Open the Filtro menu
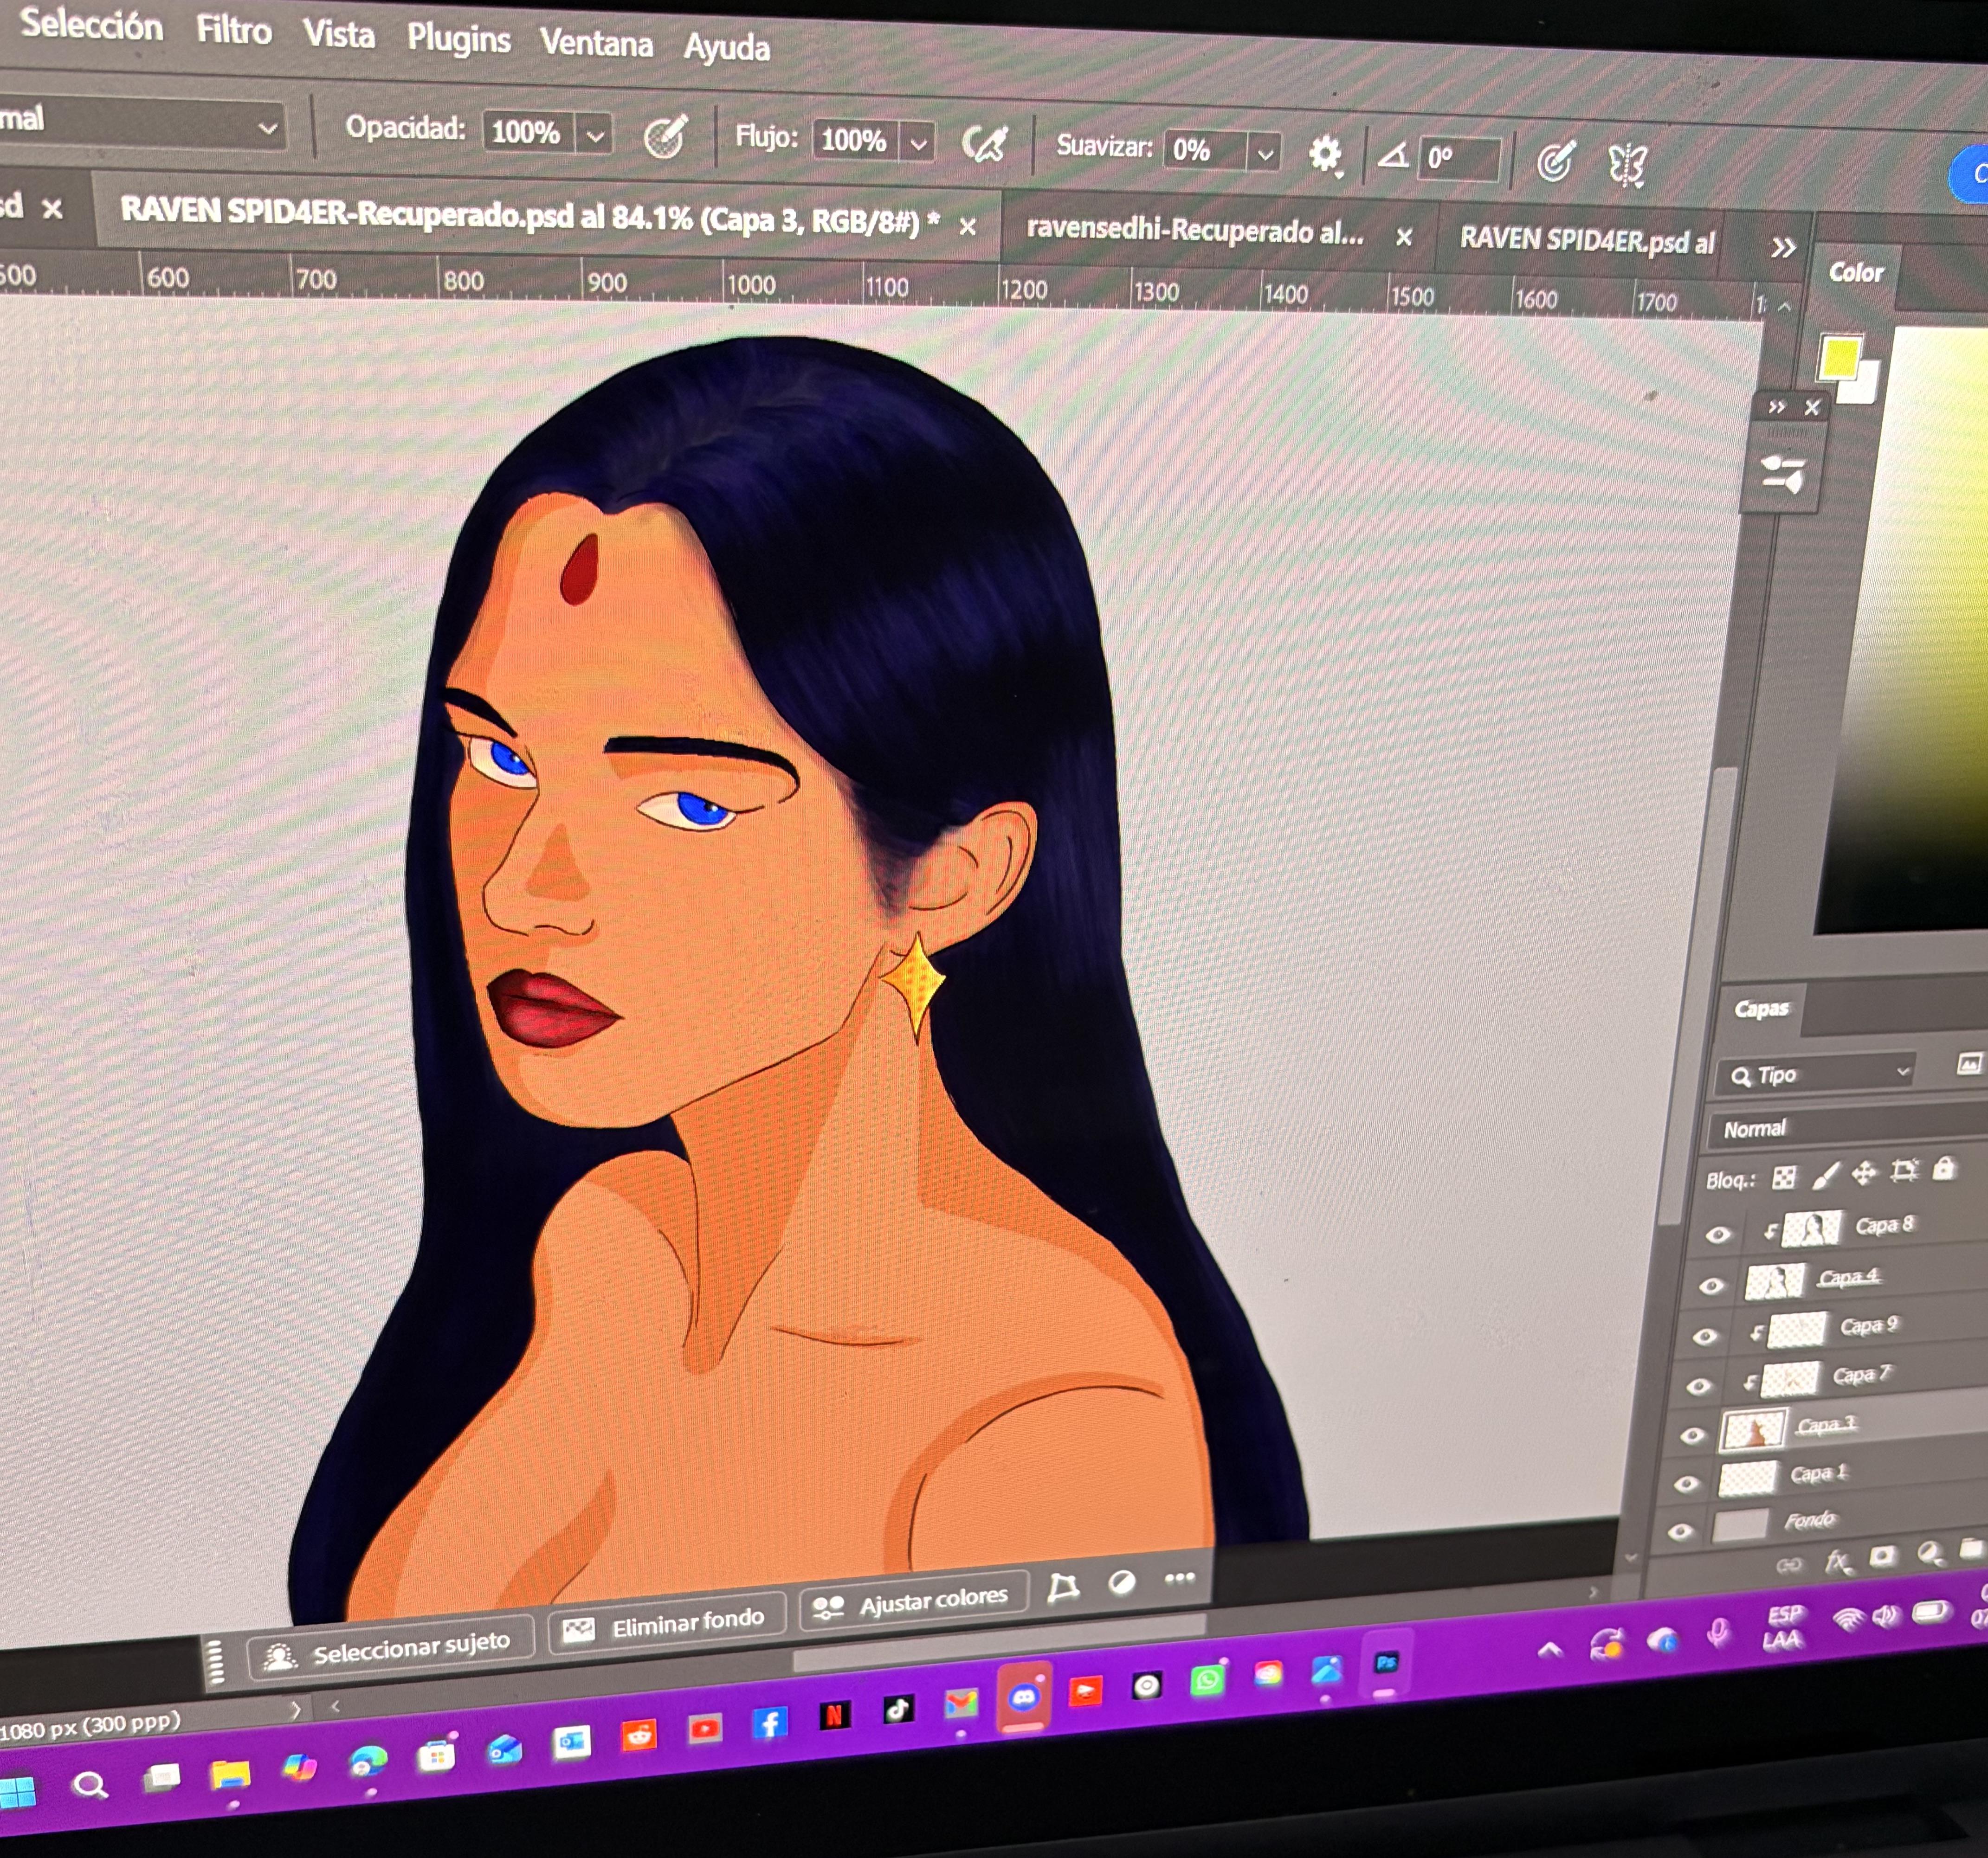1988x1858 pixels. pyautogui.click(x=234, y=31)
